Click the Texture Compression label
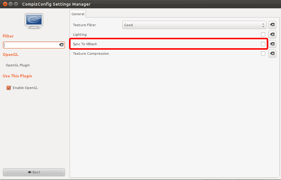This screenshot has height=180, width=281. 91,54
